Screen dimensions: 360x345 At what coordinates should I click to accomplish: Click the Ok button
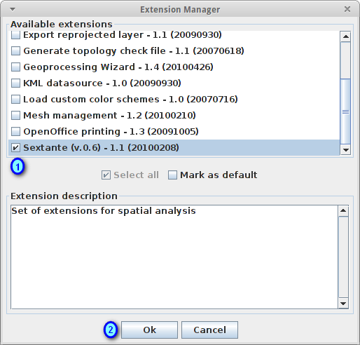click(x=149, y=330)
